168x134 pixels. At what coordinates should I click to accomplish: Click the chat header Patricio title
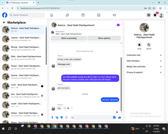76,25
